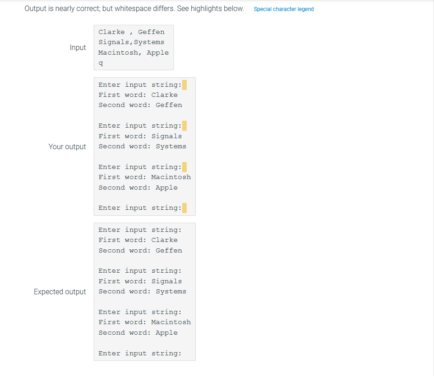The width and height of the screenshot is (434, 376).
Task: Click the highlighted whitespace after first prompt
Action: [184, 84]
